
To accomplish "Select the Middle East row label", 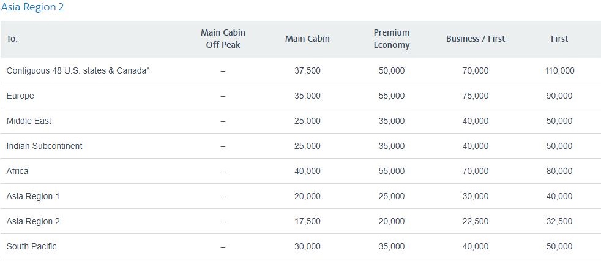I will click(29, 121).
